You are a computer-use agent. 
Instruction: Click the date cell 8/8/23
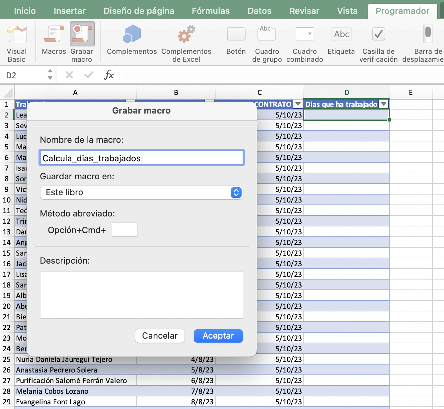[x=176, y=402]
